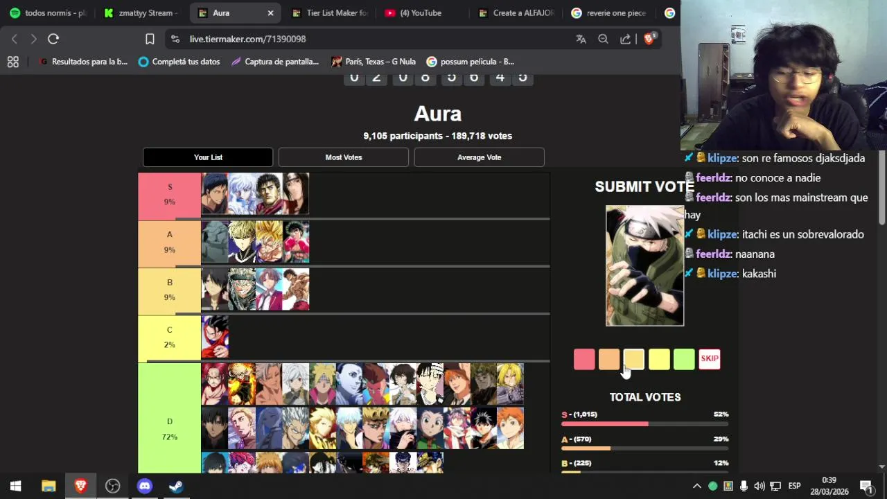Open the volume speaker icon in the tray
The image size is (887, 499).
point(759,486)
